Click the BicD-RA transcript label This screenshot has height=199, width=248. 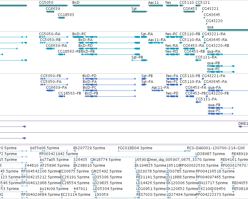pos(85,40)
